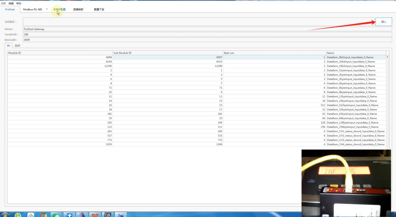Image resolution: width=396 pixels, height=217 pixels.
Task: Select row DataItem_6byteinput_inputdata_0_Name
Action: pyautogui.click(x=196, y=88)
